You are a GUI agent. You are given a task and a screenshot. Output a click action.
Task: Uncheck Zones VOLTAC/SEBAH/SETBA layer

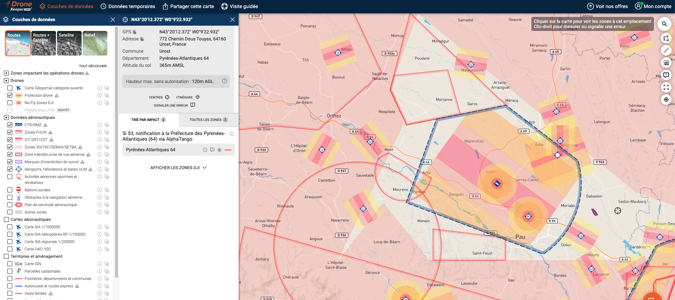10,147
